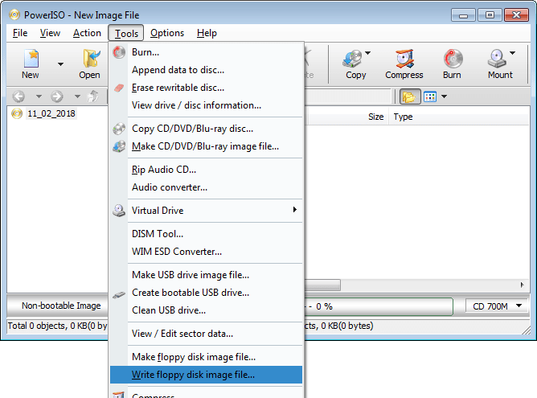Image resolution: width=537 pixels, height=398 pixels.
Task: Open the Forward history dropdown arrow
Action: pyautogui.click(x=77, y=96)
